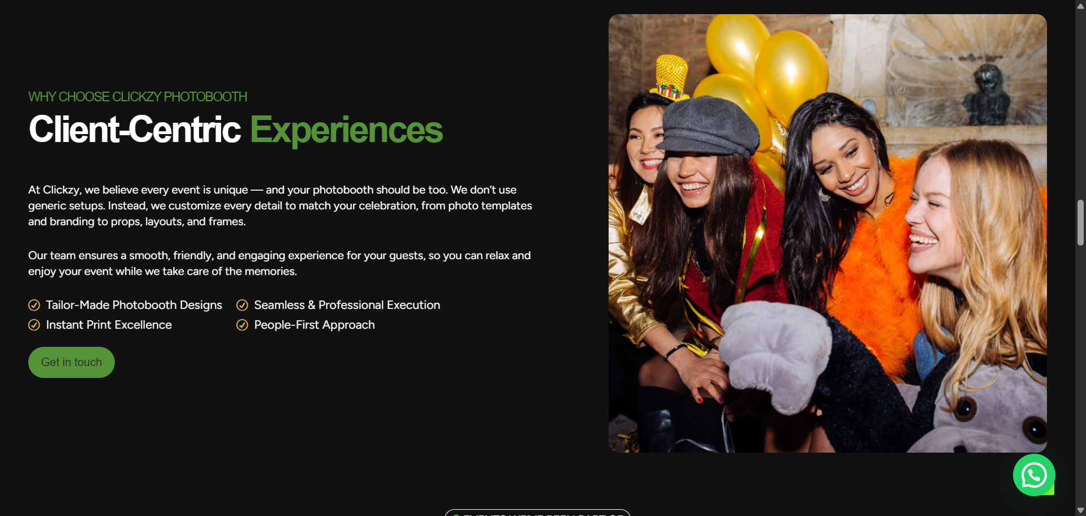Image resolution: width=1086 pixels, height=516 pixels.
Task: Select the Instant Print Excellence label
Action: point(109,325)
